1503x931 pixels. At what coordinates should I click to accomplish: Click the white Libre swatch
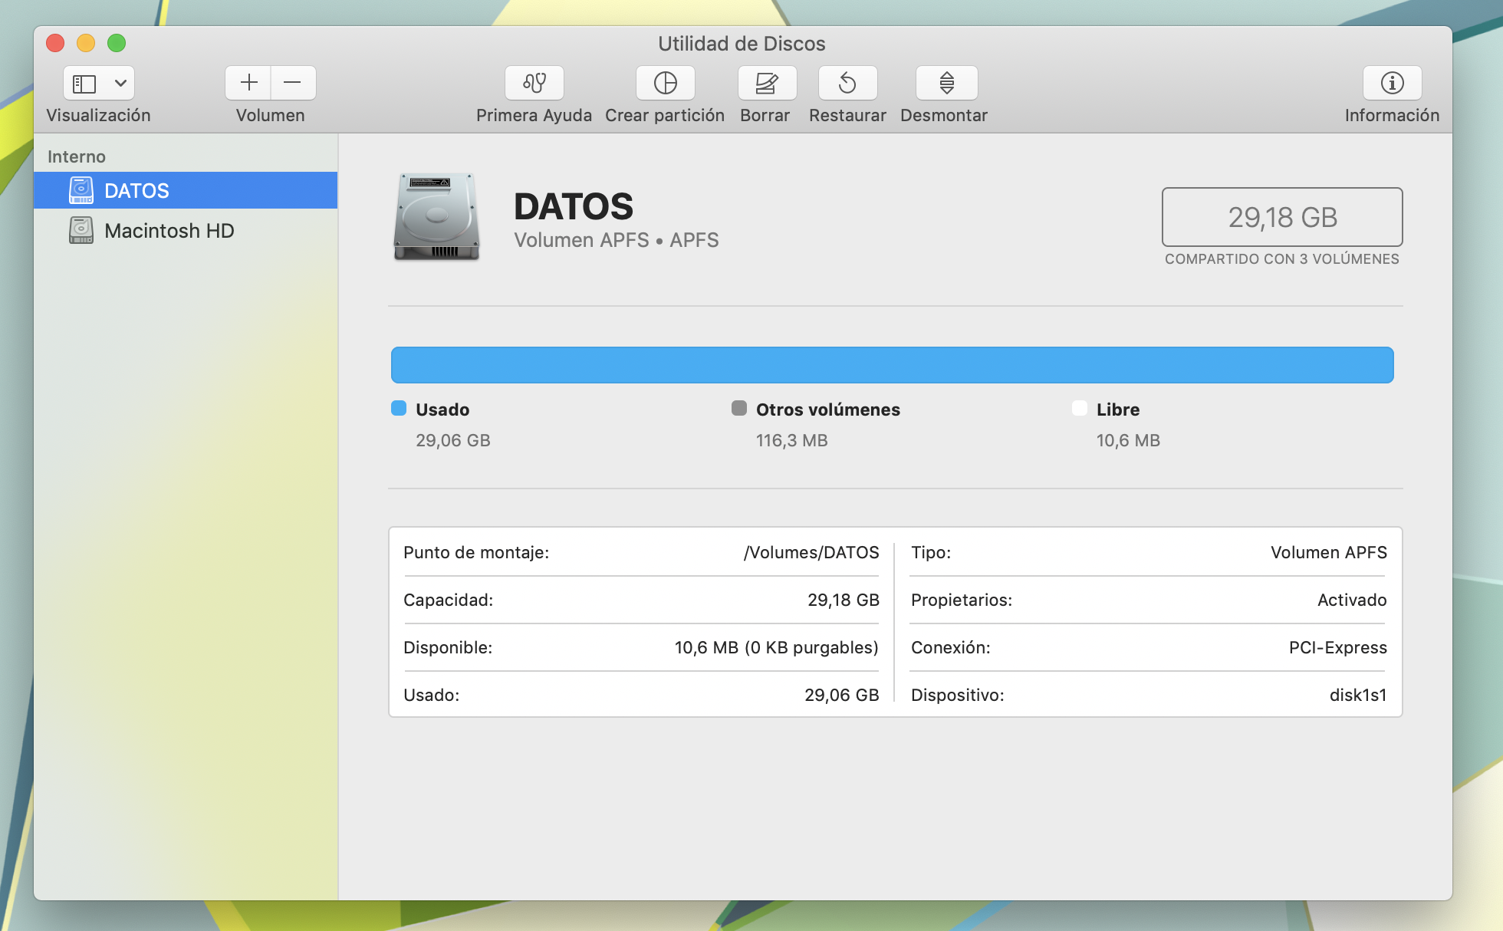pyautogui.click(x=1079, y=408)
